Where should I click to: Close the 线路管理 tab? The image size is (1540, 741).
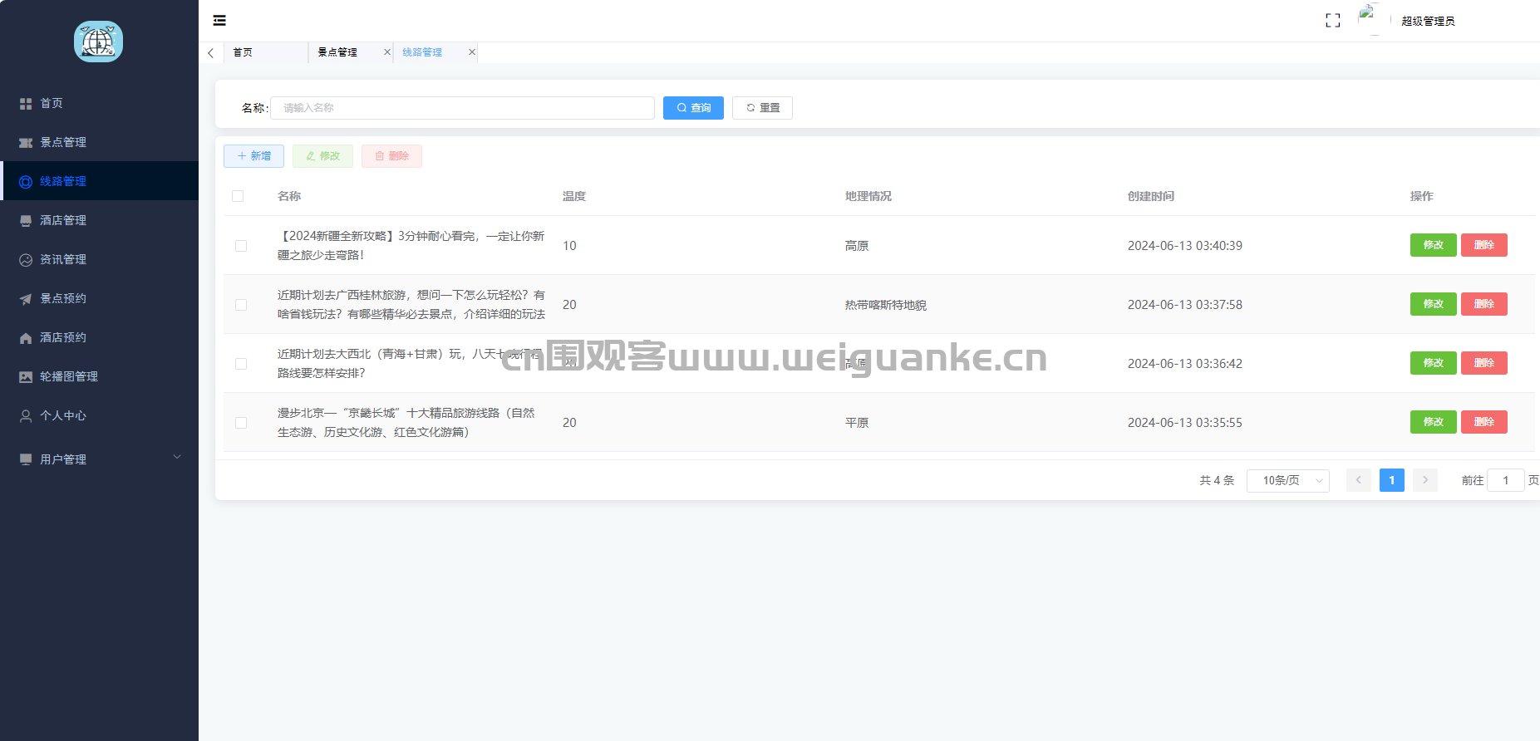click(471, 52)
